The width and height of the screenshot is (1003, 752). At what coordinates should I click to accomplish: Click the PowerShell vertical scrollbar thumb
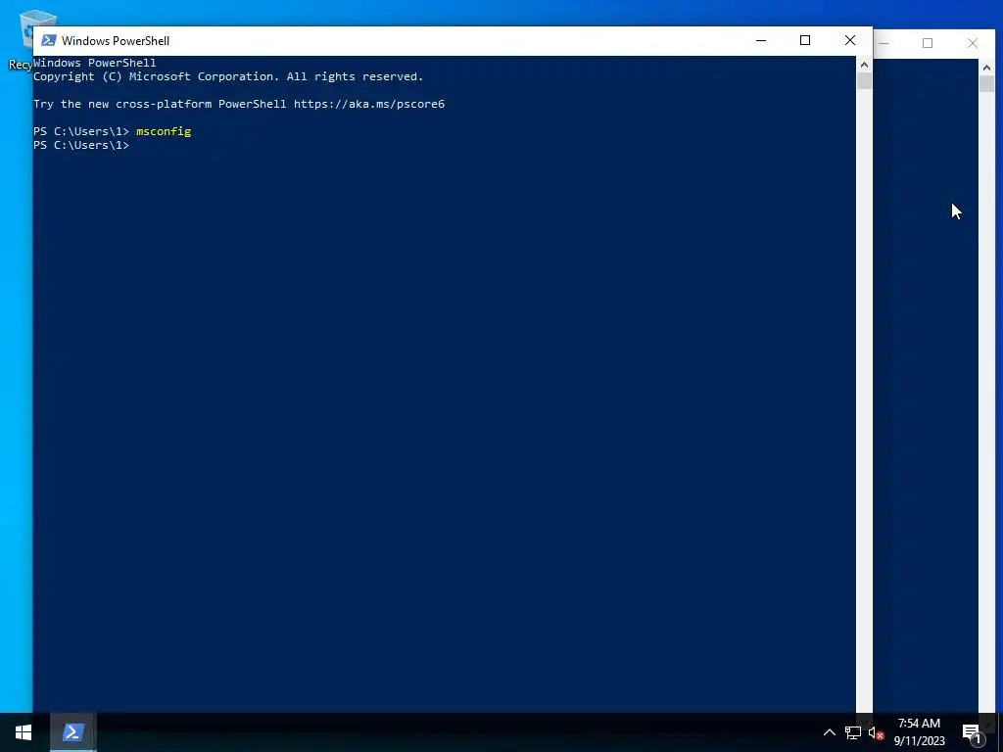(864, 81)
